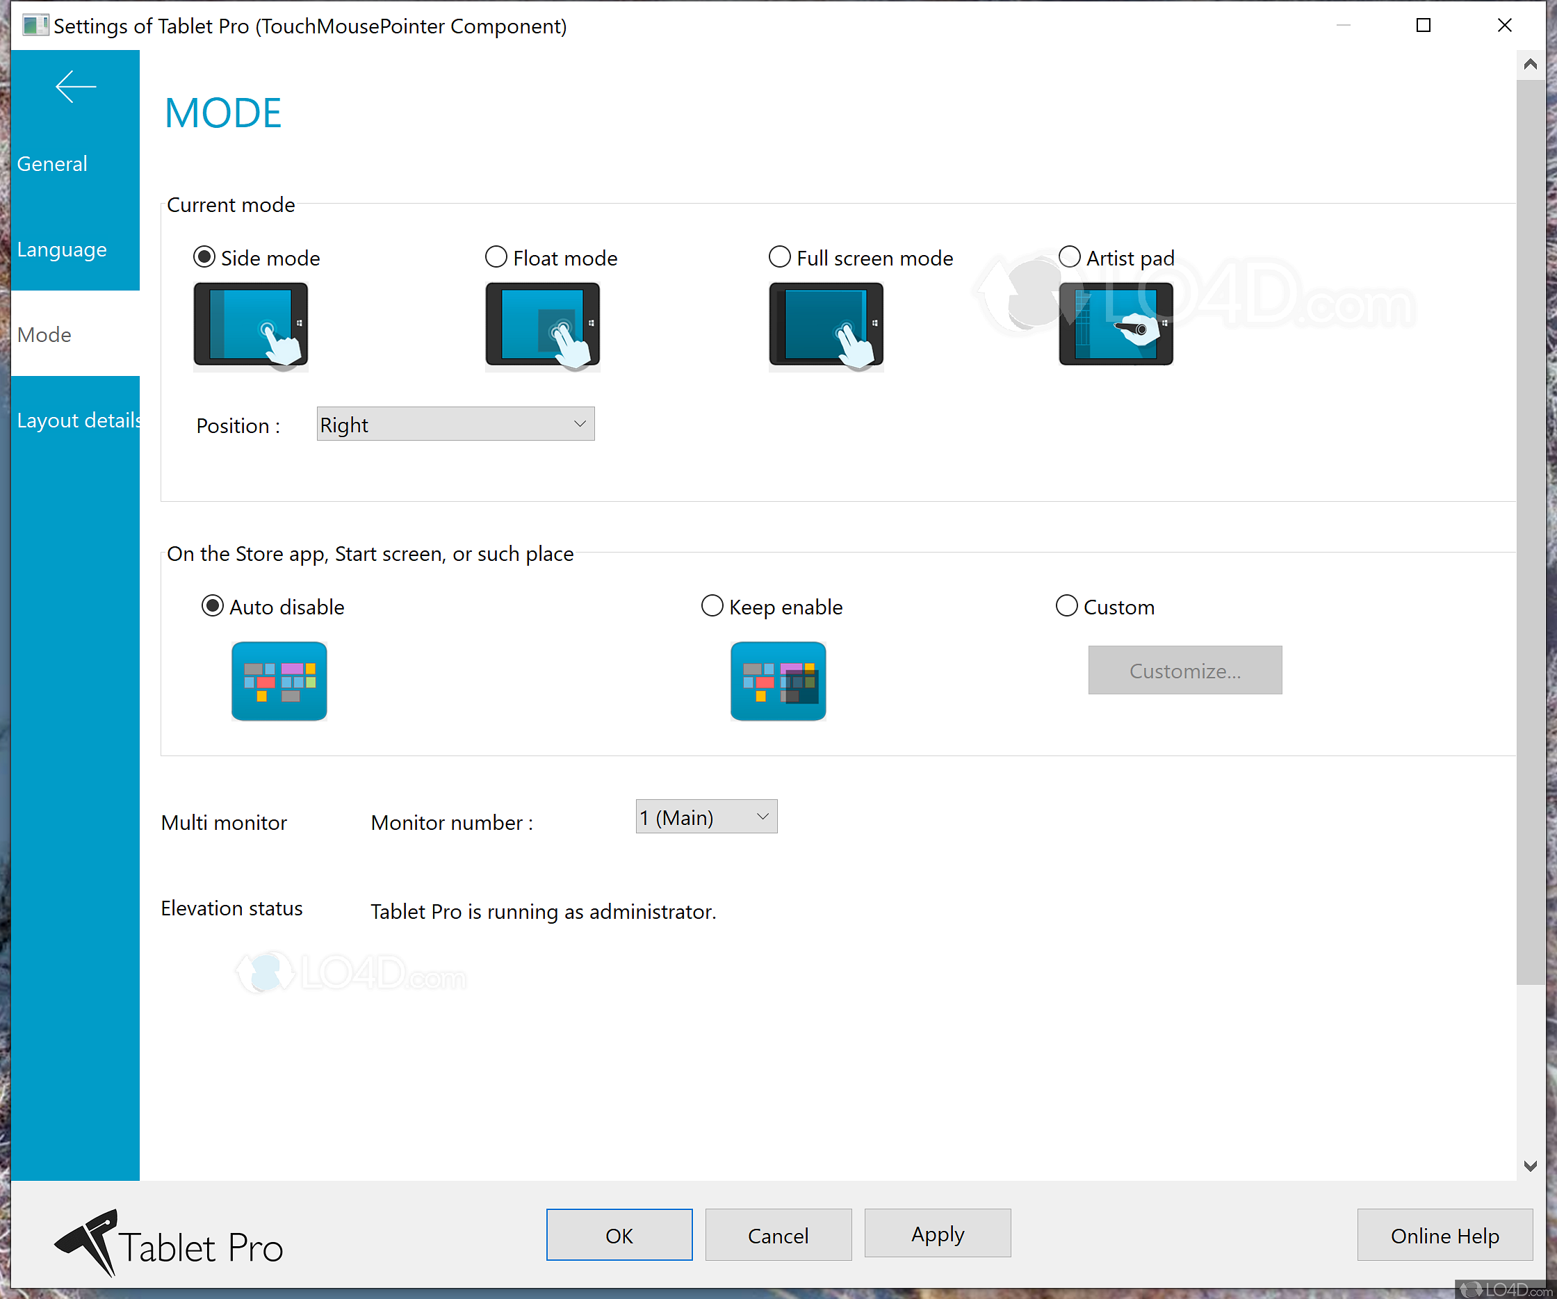The height and width of the screenshot is (1299, 1557).
Task: Click the Artist pad pen tablet illustration
Action: pos(1114,325)
